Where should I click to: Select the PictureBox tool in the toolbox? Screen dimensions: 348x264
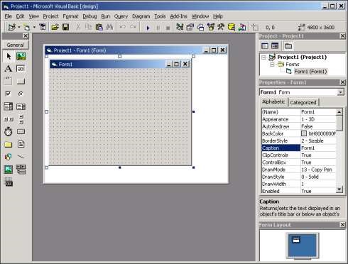[x=21, y=56]
